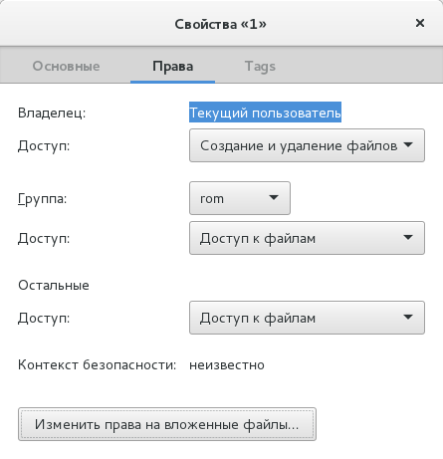Click the Остальные section label

coord(54,285)
